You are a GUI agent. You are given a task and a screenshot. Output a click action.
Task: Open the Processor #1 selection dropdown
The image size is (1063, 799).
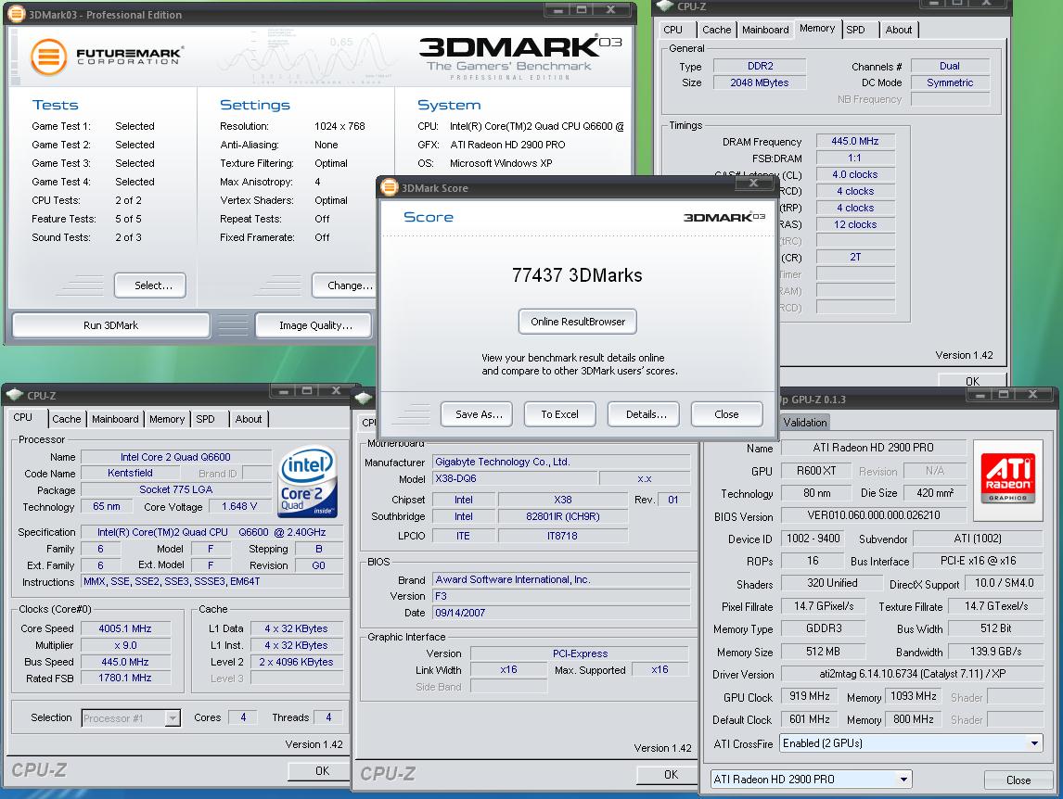tap(173, 717)
